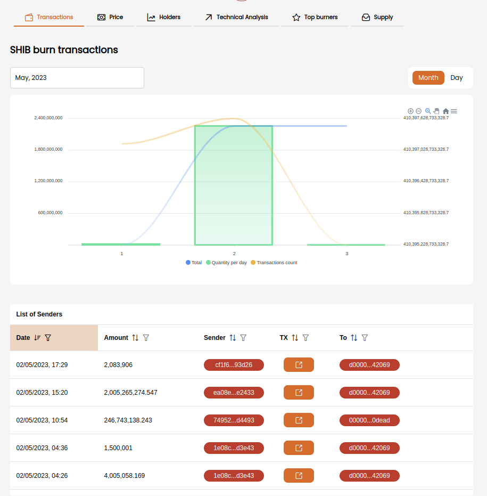Toggle the Quantity per day legend
Screen dimensions: 487x496
226,263
